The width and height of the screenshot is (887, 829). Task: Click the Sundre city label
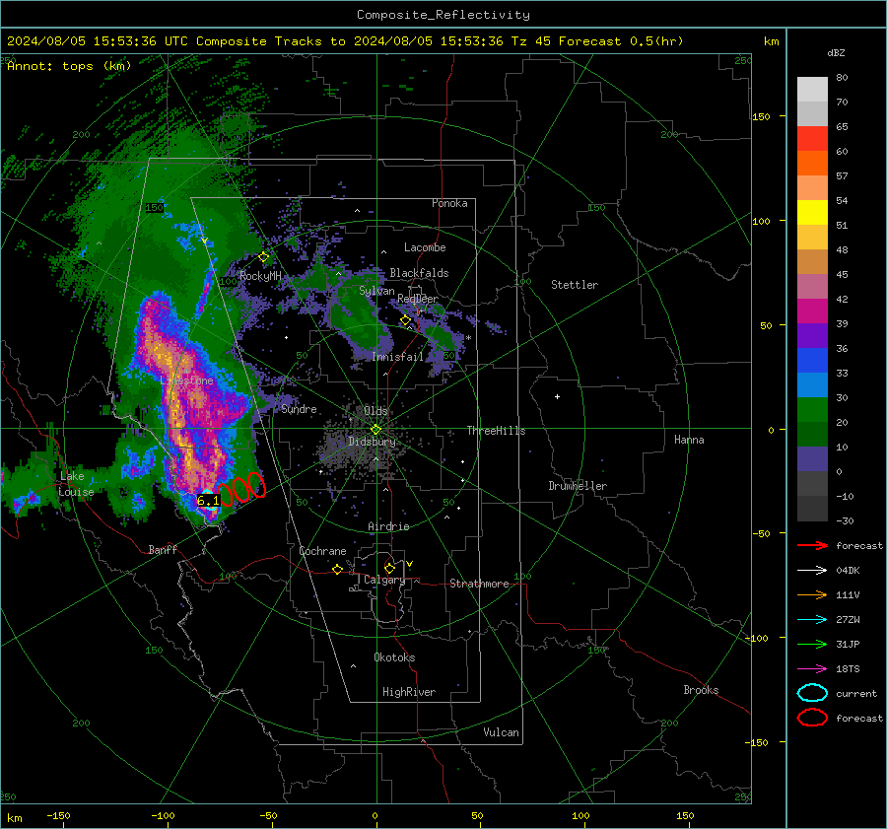[x=299, y=409]
